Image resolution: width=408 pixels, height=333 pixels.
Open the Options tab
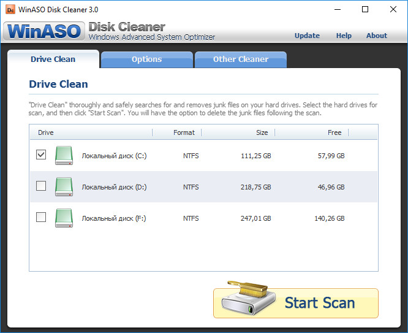147,59
